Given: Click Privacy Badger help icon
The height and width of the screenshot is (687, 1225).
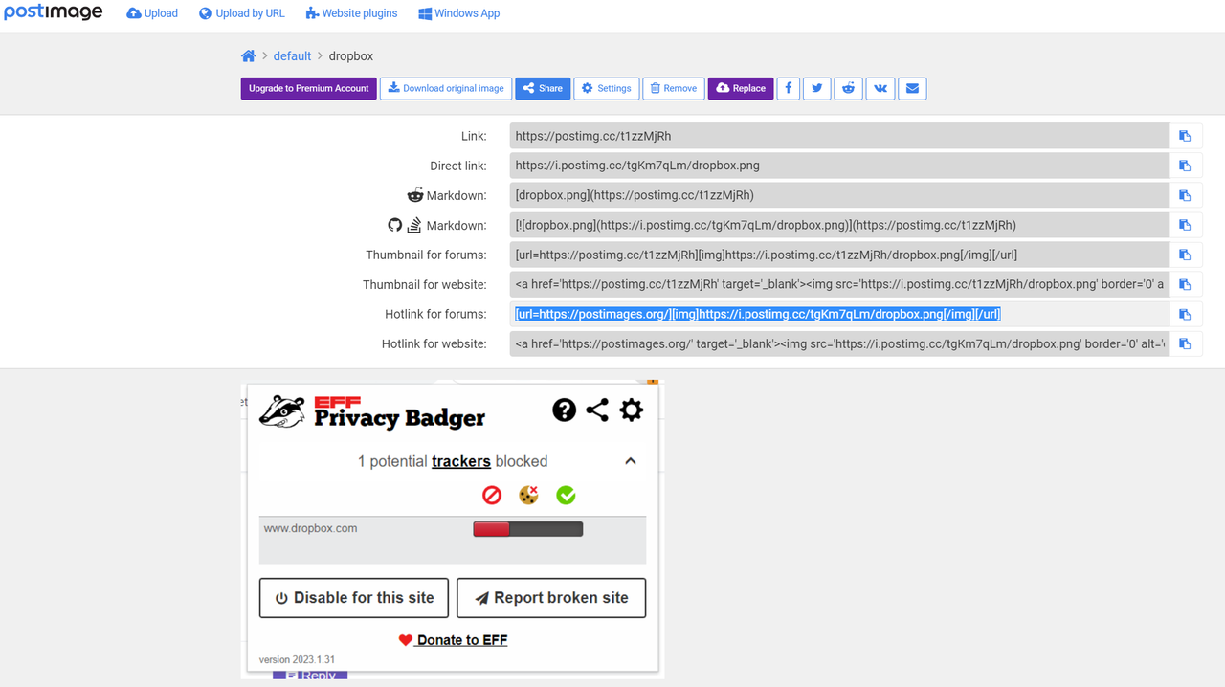Looking at the screenshot, I should click(x=565, y=410).
